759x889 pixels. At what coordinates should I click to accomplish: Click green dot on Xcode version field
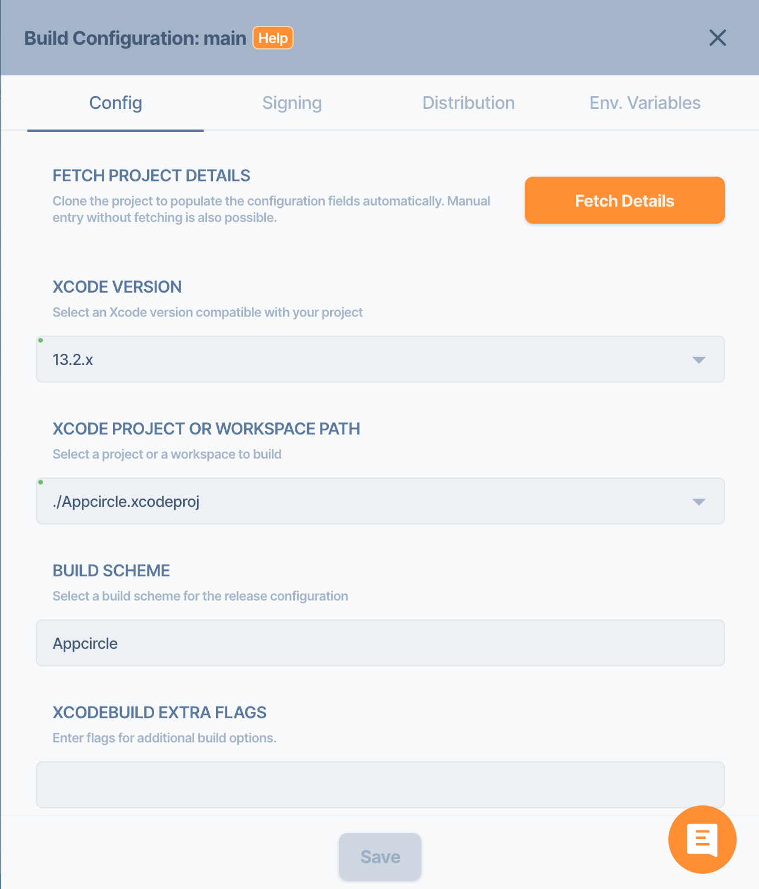(41, 340)
